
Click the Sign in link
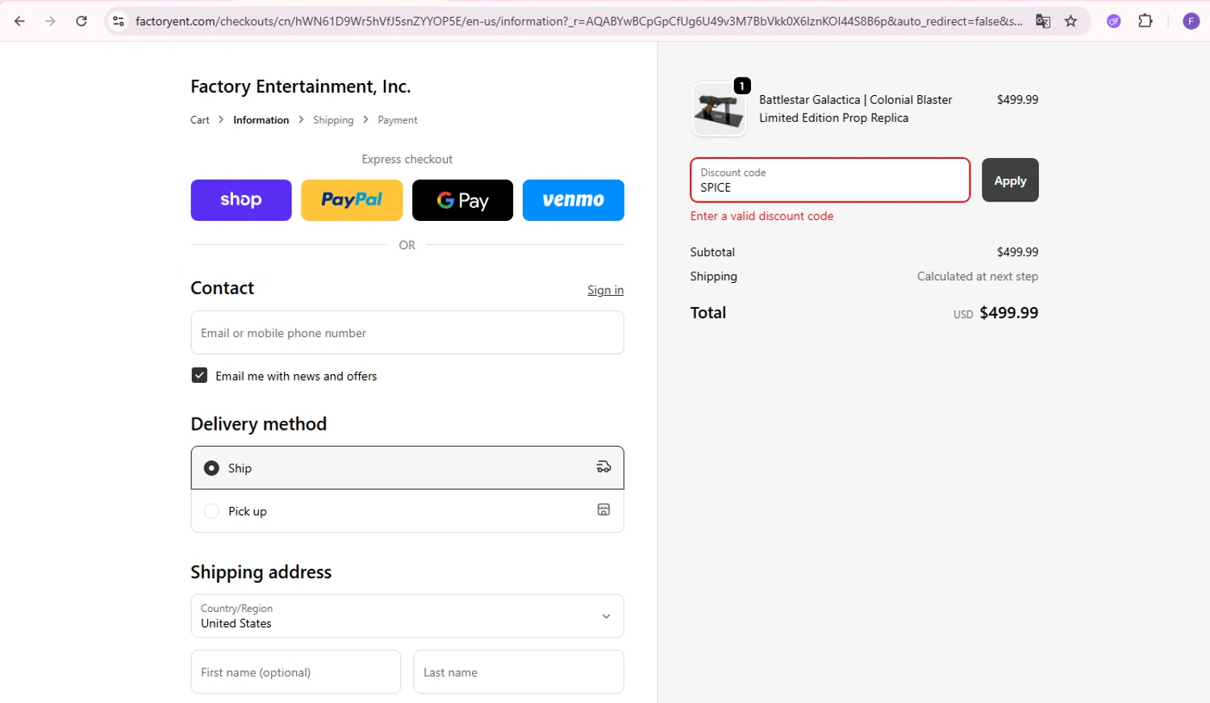(605, 290)
